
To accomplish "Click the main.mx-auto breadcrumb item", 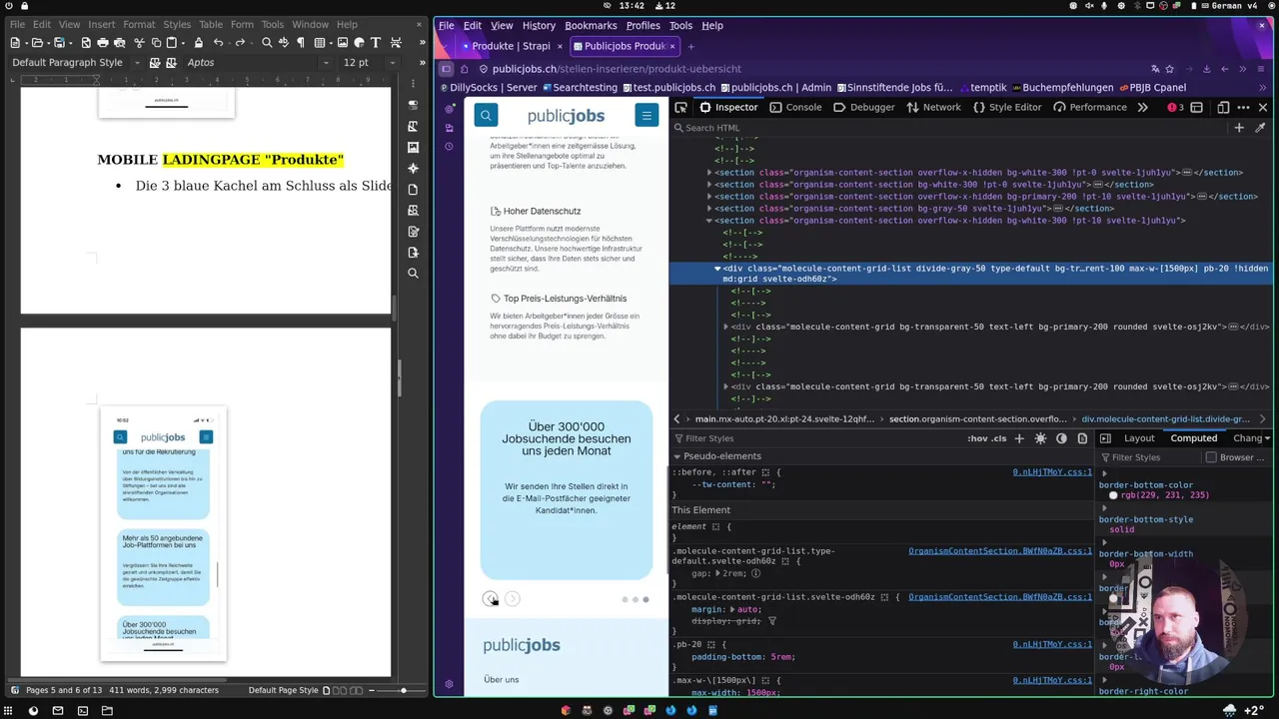I will (x=784, y=419).
